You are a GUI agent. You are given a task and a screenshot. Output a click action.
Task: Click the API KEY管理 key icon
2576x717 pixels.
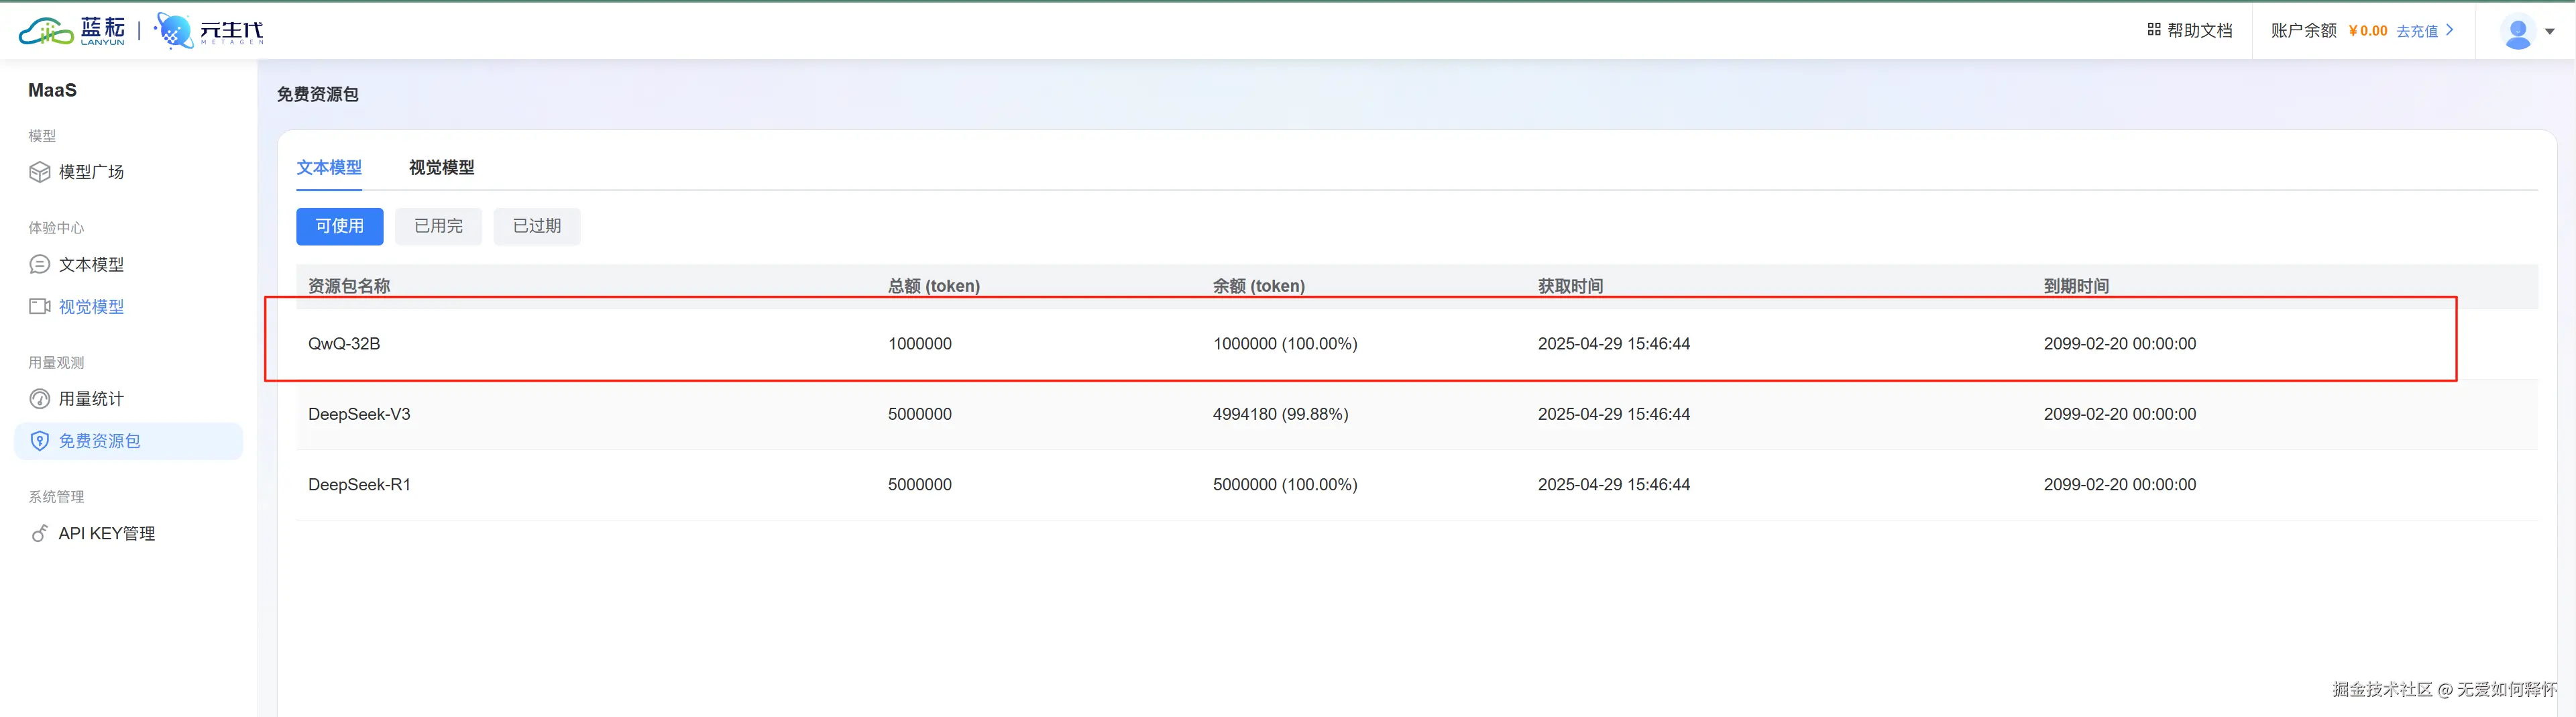point(39,533)
